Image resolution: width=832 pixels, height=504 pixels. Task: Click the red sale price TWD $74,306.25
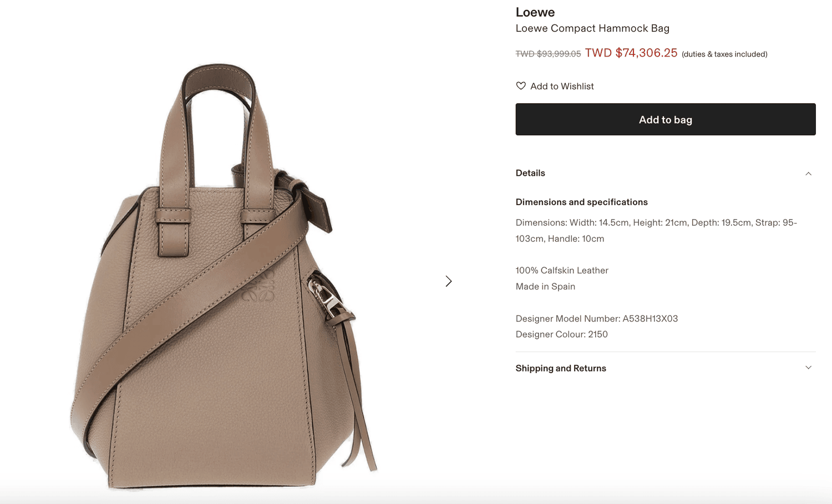(631, 53)
